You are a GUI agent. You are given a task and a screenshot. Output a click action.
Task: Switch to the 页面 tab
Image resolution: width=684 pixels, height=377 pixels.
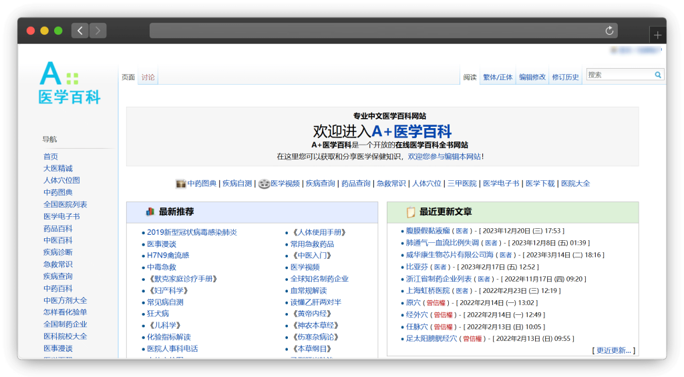tap(128, 77)
